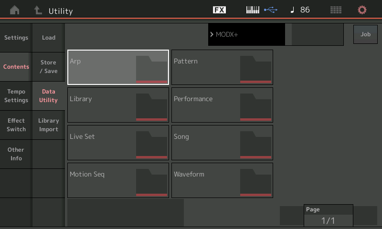Image resolution: width=382 pixels, height=229 pixels.
Task: Open the settings gear icon
Action: (x=362, y=10)
